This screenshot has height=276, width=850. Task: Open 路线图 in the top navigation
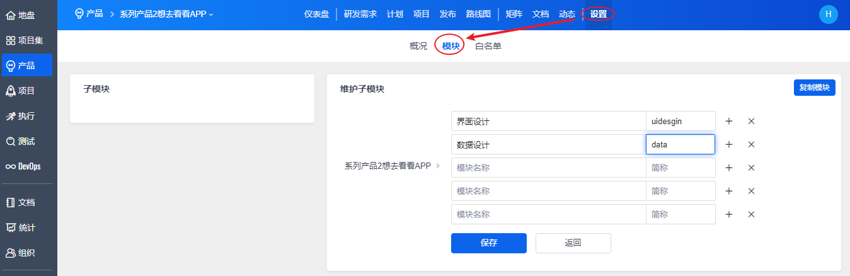(478, 14)
